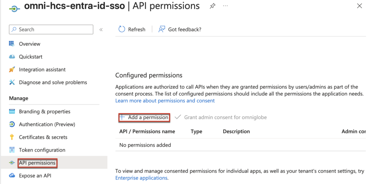Click the Quickstart cloud icon
The height and width of the screenshot is (184, 374).
(x=12, y=57)
